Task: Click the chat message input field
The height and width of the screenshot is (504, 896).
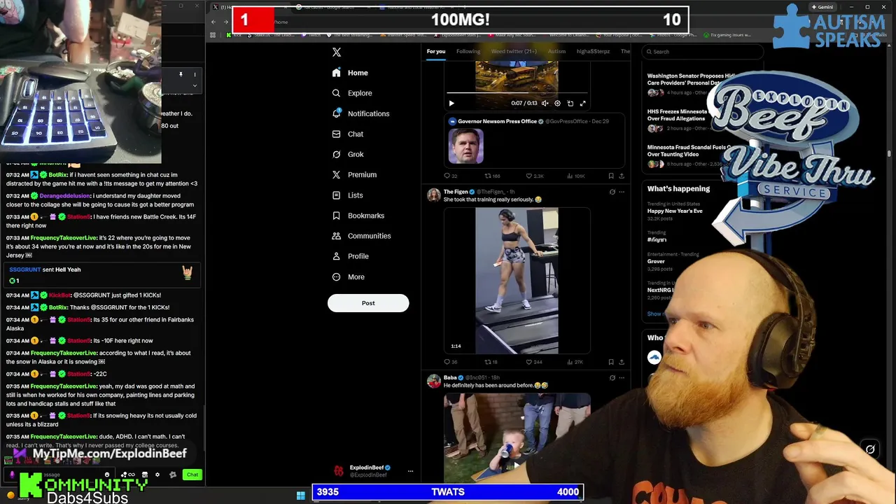Action: tap(59, 475)
